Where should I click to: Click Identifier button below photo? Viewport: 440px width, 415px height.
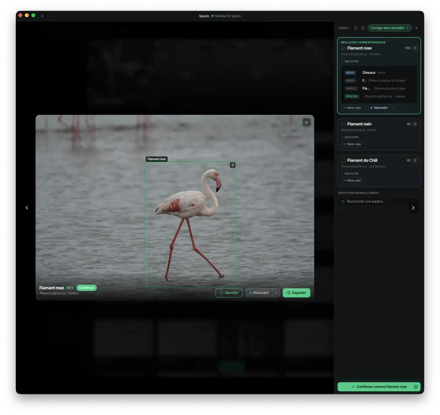coord(229,293)
